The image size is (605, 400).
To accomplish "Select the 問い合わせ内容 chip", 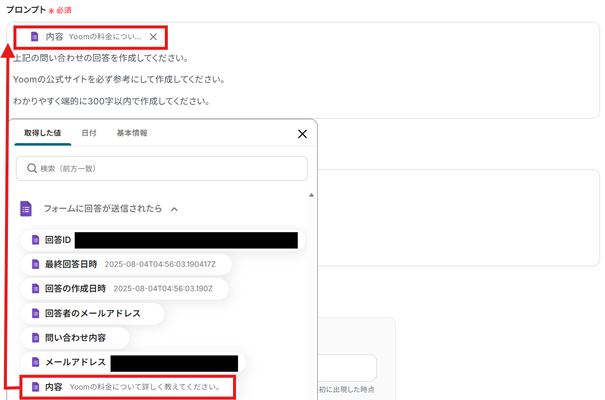I will point(75,338).
